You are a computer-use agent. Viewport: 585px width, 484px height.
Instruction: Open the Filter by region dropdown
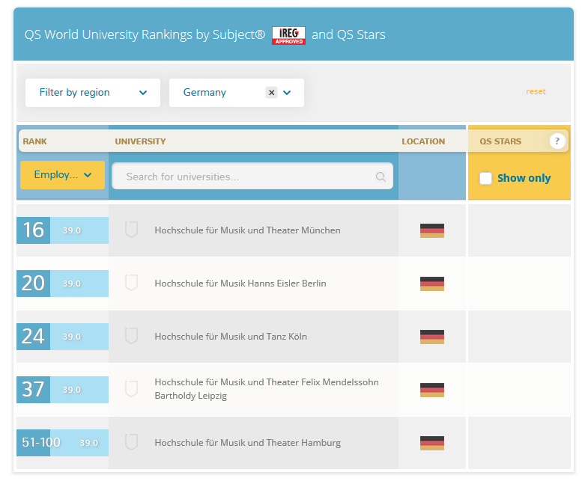[93, 93]
